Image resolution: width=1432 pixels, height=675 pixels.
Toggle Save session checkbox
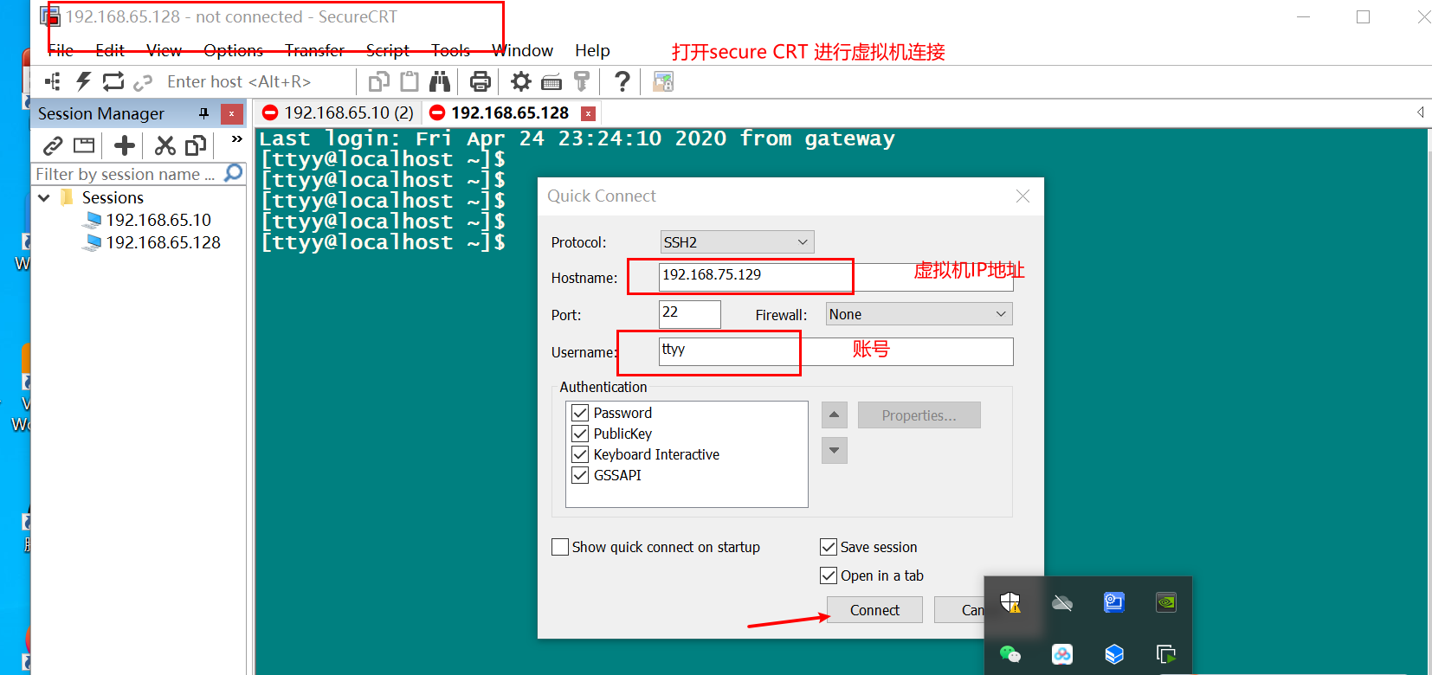pyautogui.click(x=829, y=547)
